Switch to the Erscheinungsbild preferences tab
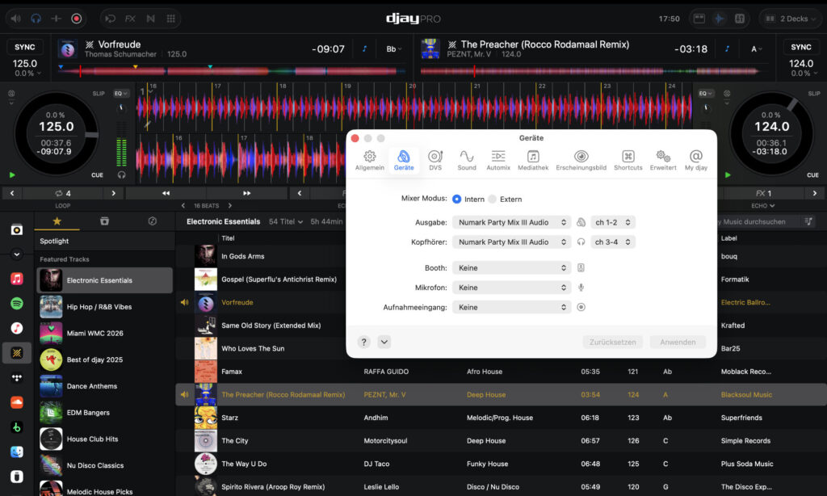Screen dimensions: 827x496 tap(581, 161)
